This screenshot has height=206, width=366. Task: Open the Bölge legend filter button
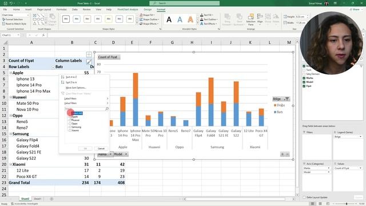pyautogui.click(x=281, y=99)
